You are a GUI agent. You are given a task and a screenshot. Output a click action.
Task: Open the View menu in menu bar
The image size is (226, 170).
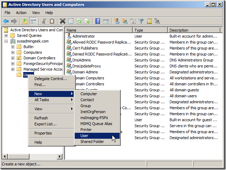click(x=36, y=13)
